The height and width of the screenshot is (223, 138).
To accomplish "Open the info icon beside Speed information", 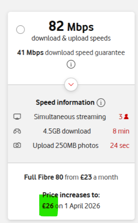I will tap(101, 103).
